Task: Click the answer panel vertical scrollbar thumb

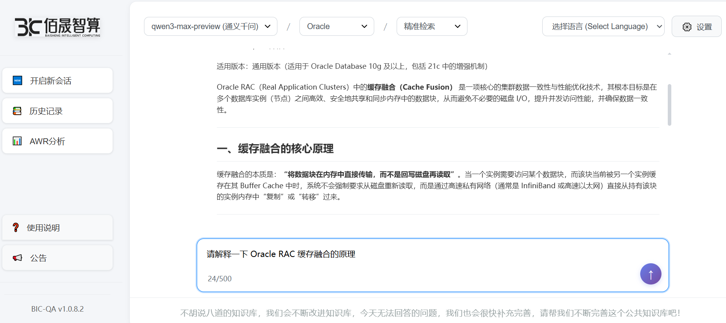Action: (x=669, y=105)
